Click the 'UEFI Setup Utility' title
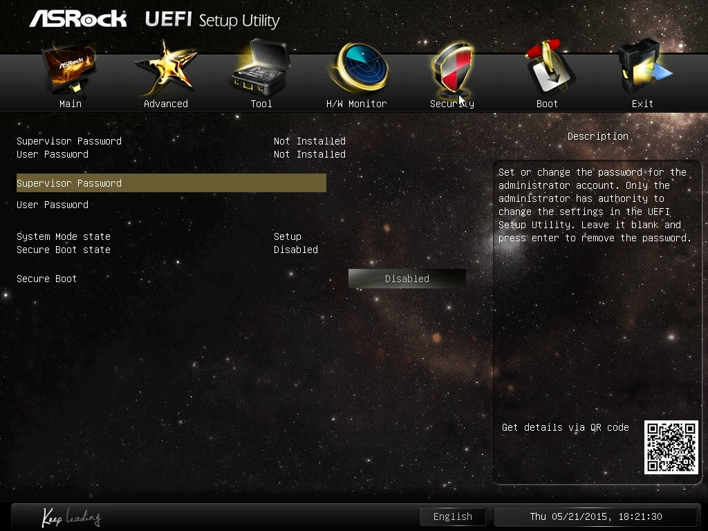Viewport: 708px width, 531px height. (212, 20)
